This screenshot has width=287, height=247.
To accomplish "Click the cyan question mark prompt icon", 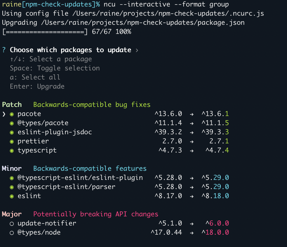I will [x=4, y=50].
